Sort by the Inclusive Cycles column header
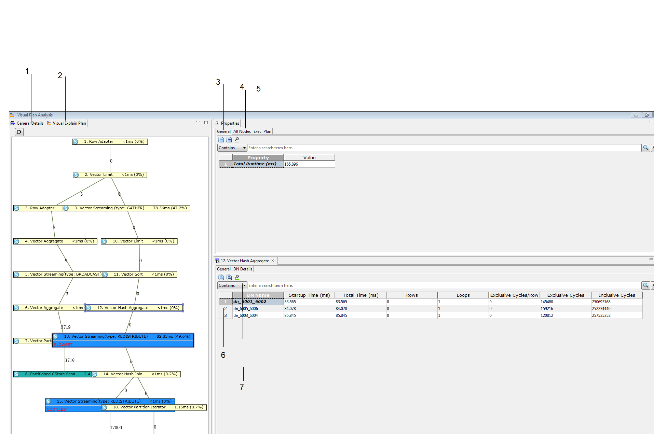 (x=617, y=295)
